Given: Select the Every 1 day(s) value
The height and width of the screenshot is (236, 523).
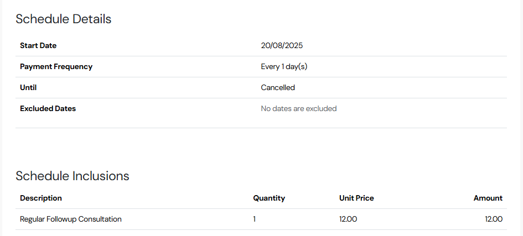Looking at the screenshot, I should coord(284,66).
